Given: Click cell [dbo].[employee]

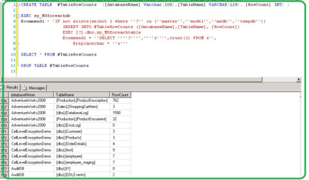Looking at the screenshot, I should [82, 156].
